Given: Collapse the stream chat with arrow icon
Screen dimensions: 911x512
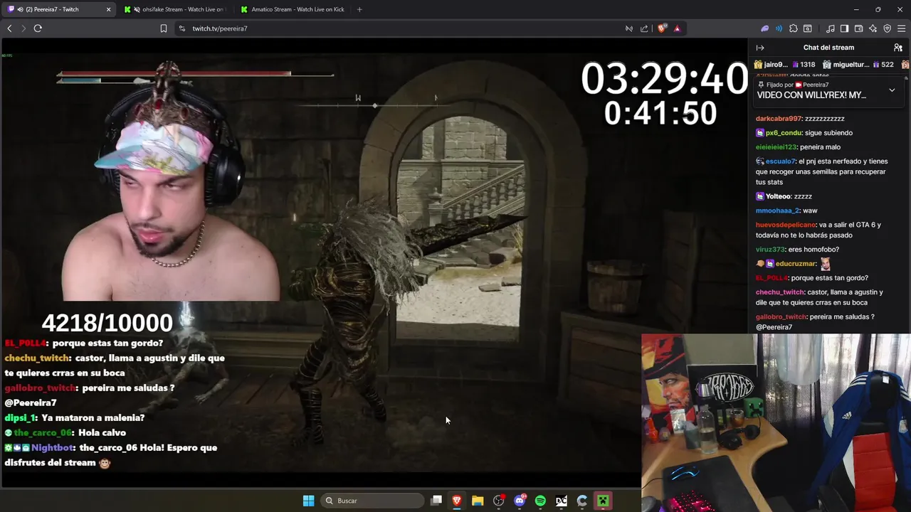Looking at the screenshot, I should pos(760,48).
